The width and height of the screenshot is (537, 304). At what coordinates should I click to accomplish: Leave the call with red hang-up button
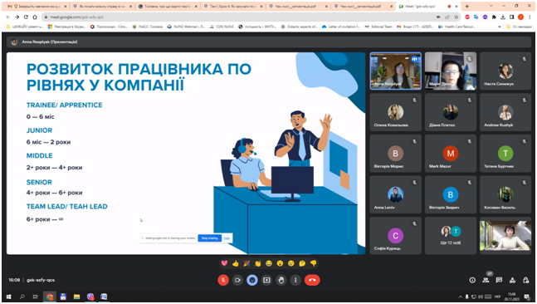tap(312, 280)
